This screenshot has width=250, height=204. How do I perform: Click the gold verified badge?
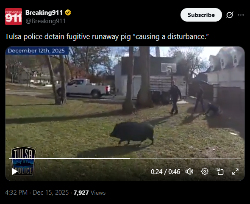68,13
